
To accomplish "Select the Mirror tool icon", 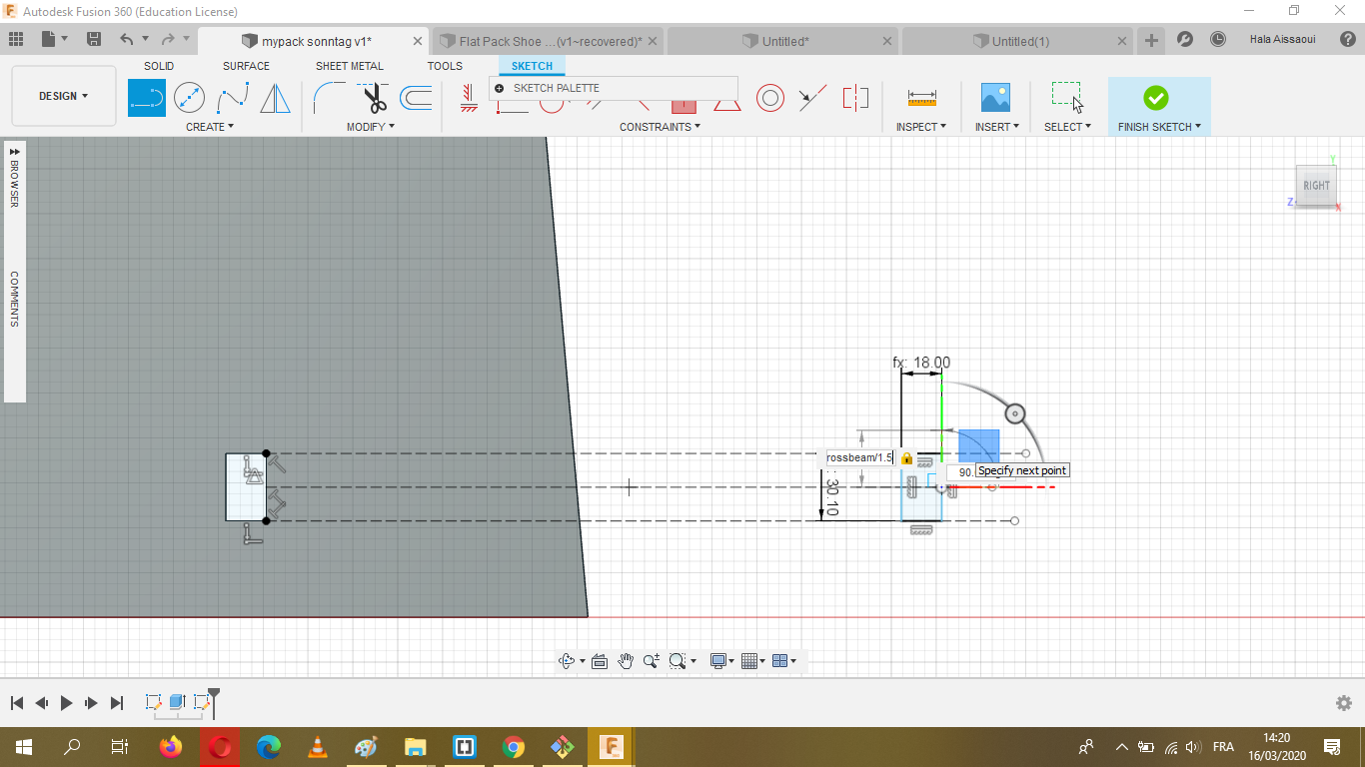I will [x=275, y=98].
